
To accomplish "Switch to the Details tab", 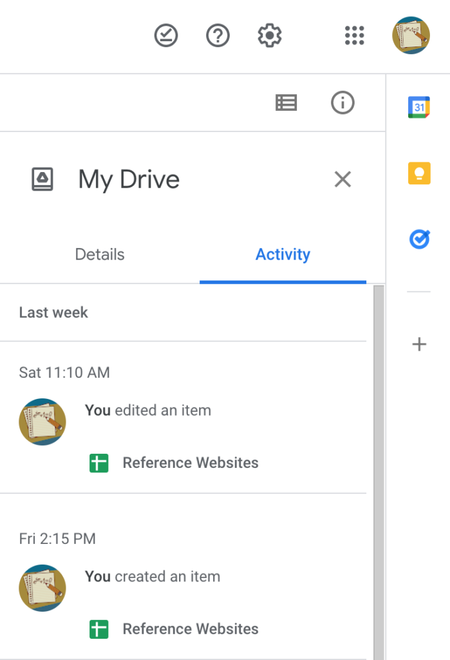I will pos(99,254).
